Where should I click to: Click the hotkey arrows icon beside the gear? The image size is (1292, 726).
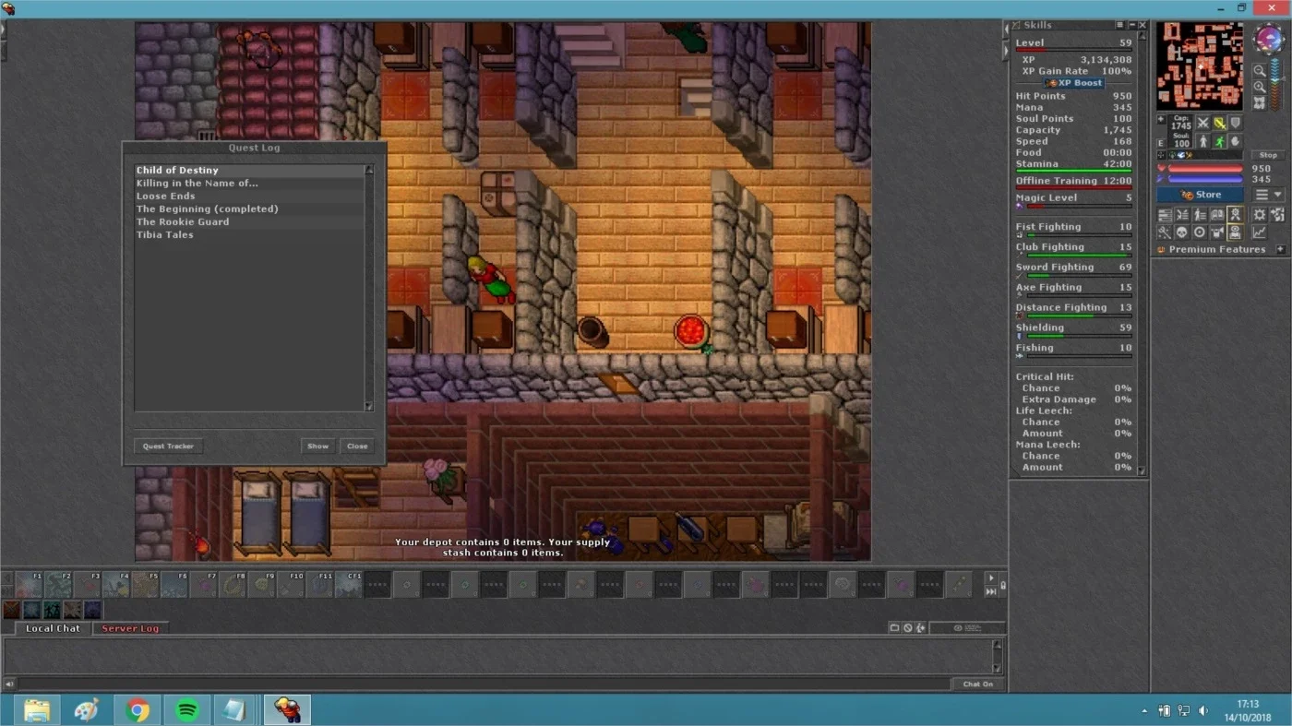pyautogui.click(x=1277, y=214)
